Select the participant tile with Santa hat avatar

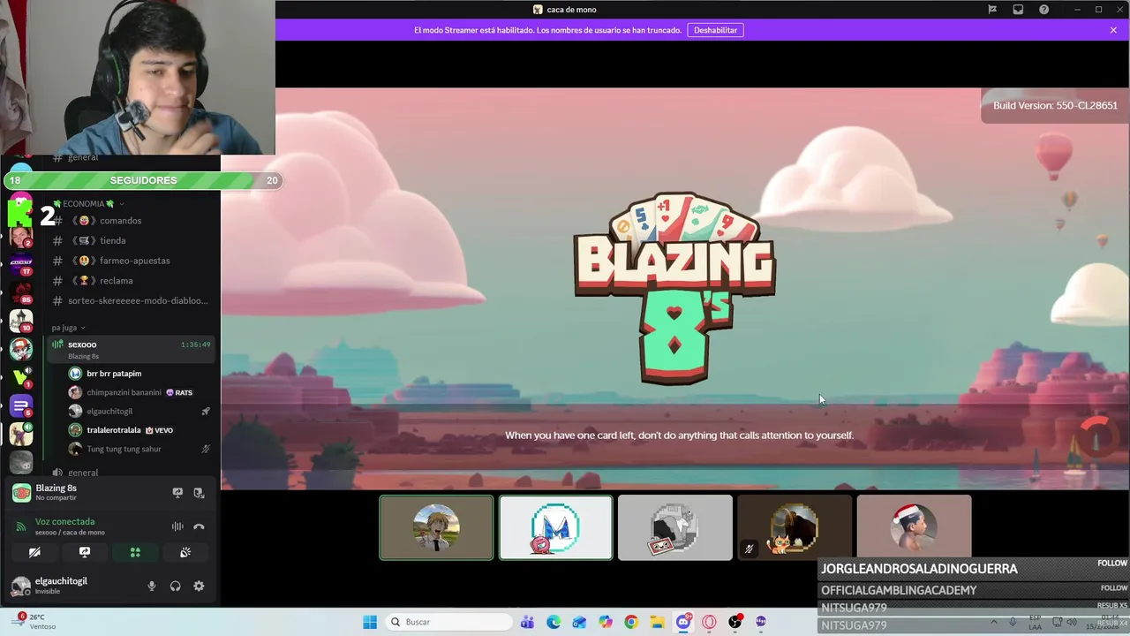coord(914,527)
